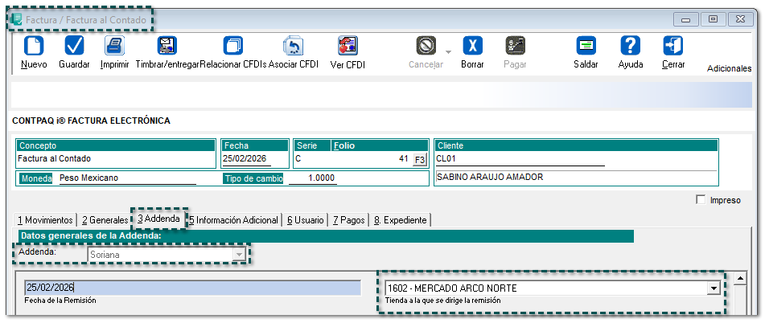Click the Timbrar/entregar icon
This screenshot has width=765, height=323.
(x=167, y=47)
